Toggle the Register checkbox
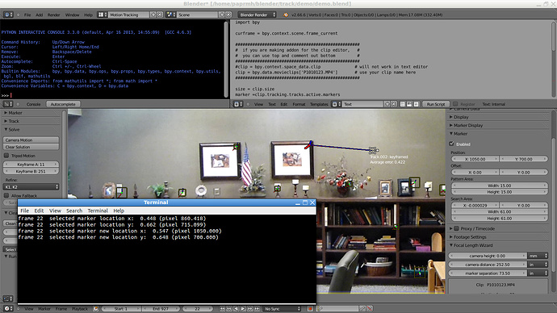Viewport: 557px width, 313px height. tap(455, 104)
